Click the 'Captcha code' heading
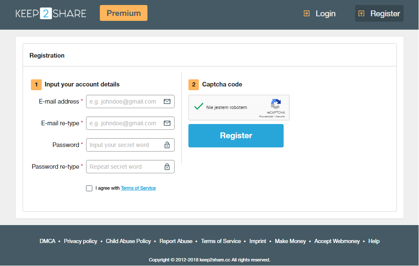Viewport: 419px width, 266px height. click(x=222, y=84)
